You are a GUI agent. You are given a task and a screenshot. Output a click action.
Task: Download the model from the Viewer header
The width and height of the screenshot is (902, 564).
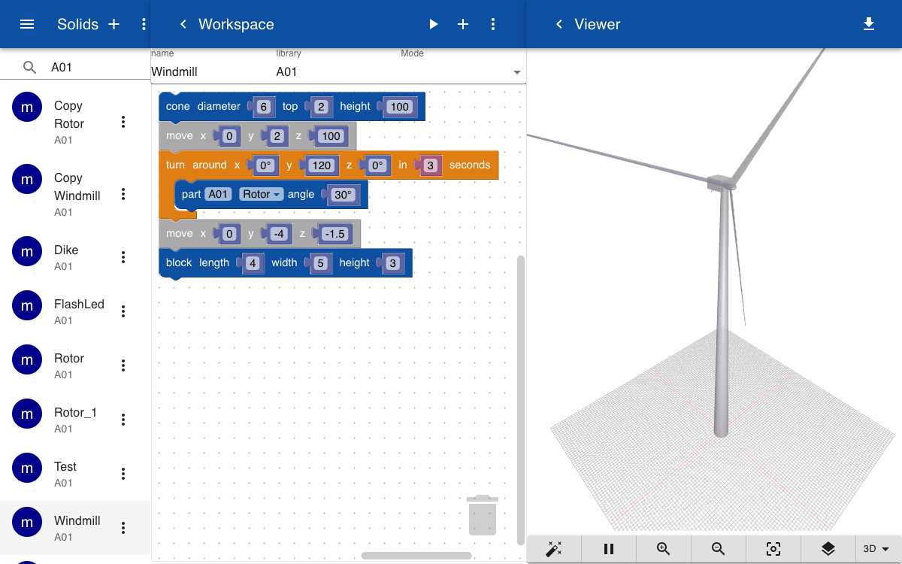[x=869, y=24]
